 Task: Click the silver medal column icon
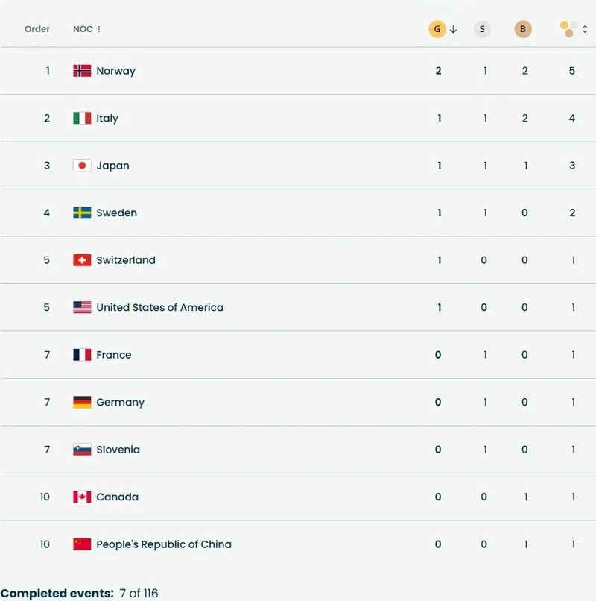pos(482,29)
